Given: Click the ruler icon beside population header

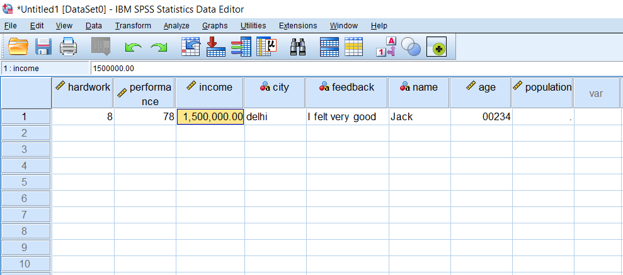Looking at the screenshot, I should pos(517,86).
